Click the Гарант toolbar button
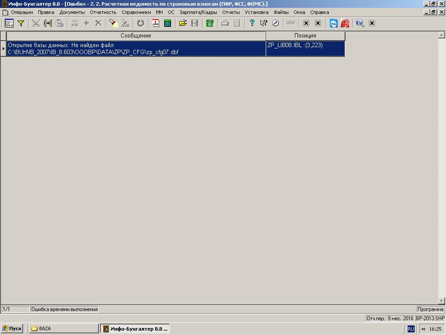 tap(291, 23)
